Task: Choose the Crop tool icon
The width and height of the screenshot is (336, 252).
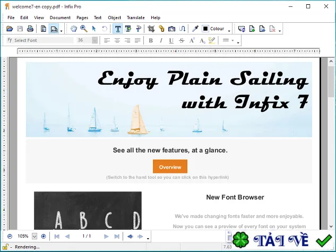Action: click(151, 29)
